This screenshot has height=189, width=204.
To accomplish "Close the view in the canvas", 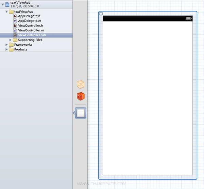I will (101, 14).
